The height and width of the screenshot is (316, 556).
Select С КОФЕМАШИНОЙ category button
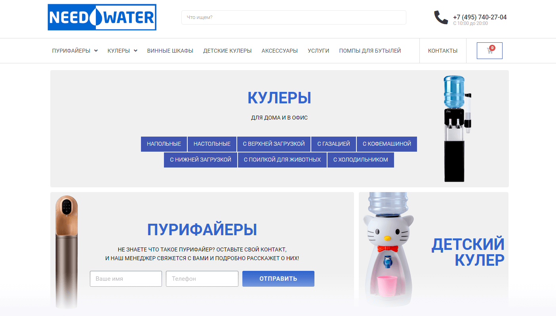(x=387, y=144)
